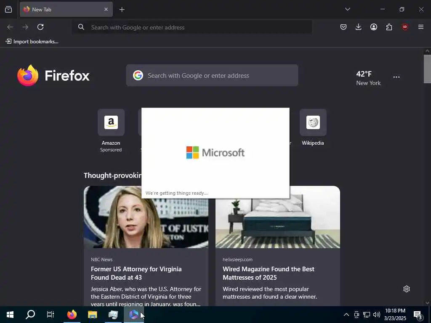
Task: Open Former US Attorney for Virginia headline
Action: [x=136, y=273]
